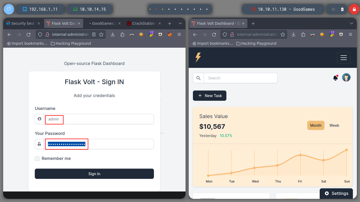The height and width of the screenshot is (202, 360).
Task: Switch to Security best practices tab
Action: (23, 23)
